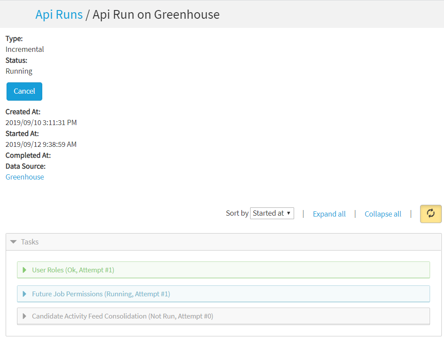Image resolution: width=444 pixels, height=339 pixels.
Task: Select Candidate Activity Feed Consolidation row title
Action: coord(122,316)
